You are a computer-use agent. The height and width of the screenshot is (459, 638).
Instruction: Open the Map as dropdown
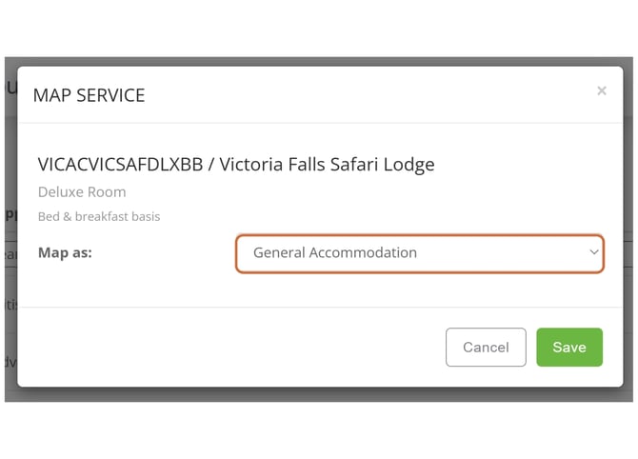pyautogui.click(x=419, y=253)
